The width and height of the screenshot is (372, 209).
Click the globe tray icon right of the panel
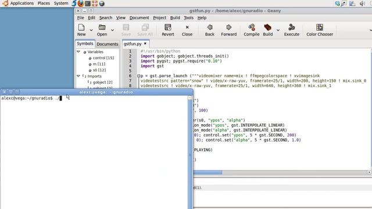click(x=337, y=3)
